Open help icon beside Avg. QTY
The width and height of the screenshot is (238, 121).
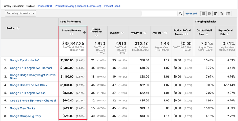click(x=166, y=33)
